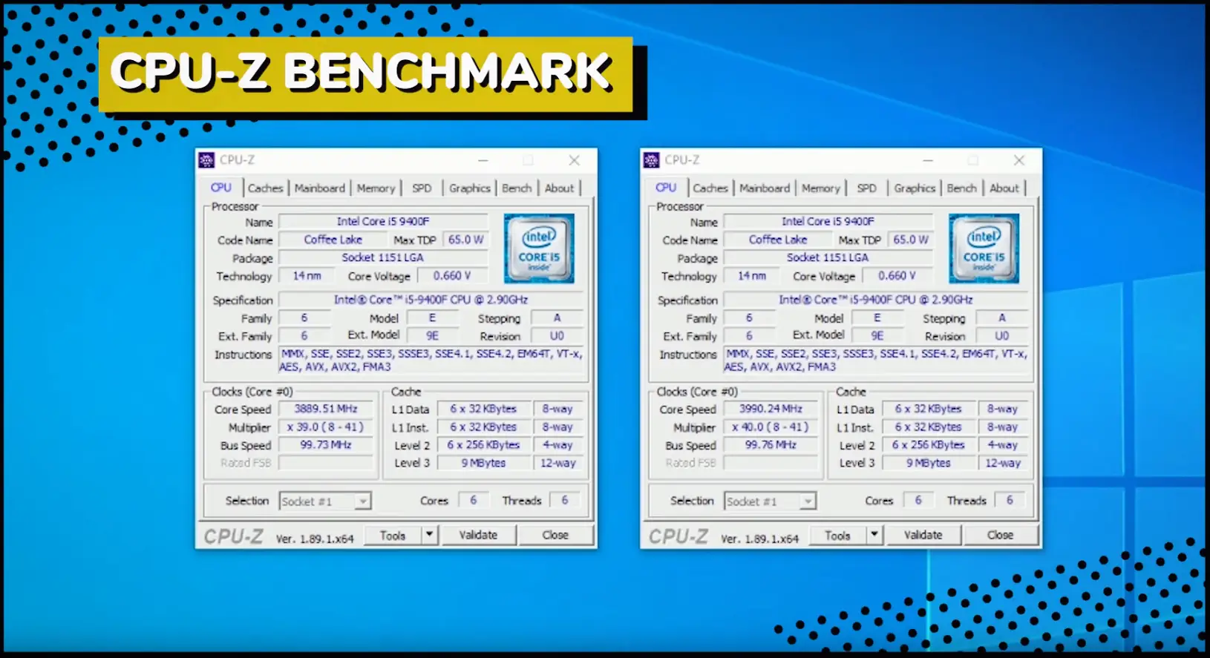Open Graphics tab in left CPU-Z window

469,188
